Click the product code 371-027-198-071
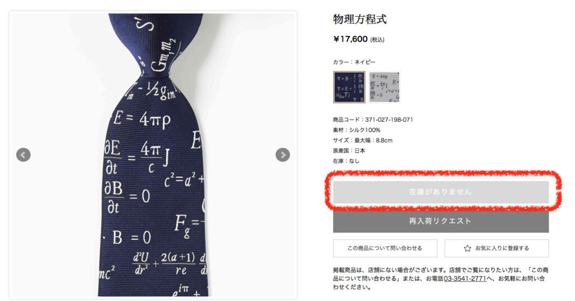The image size is (575, 301). coord(389,120)
